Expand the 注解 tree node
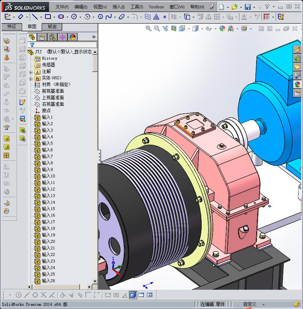The width and height of the screenshot is (303, 309). (x=31, y=72)
